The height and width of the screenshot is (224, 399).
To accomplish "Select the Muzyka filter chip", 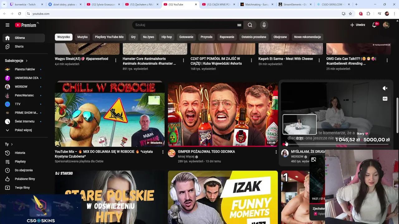I will (82, 37).
